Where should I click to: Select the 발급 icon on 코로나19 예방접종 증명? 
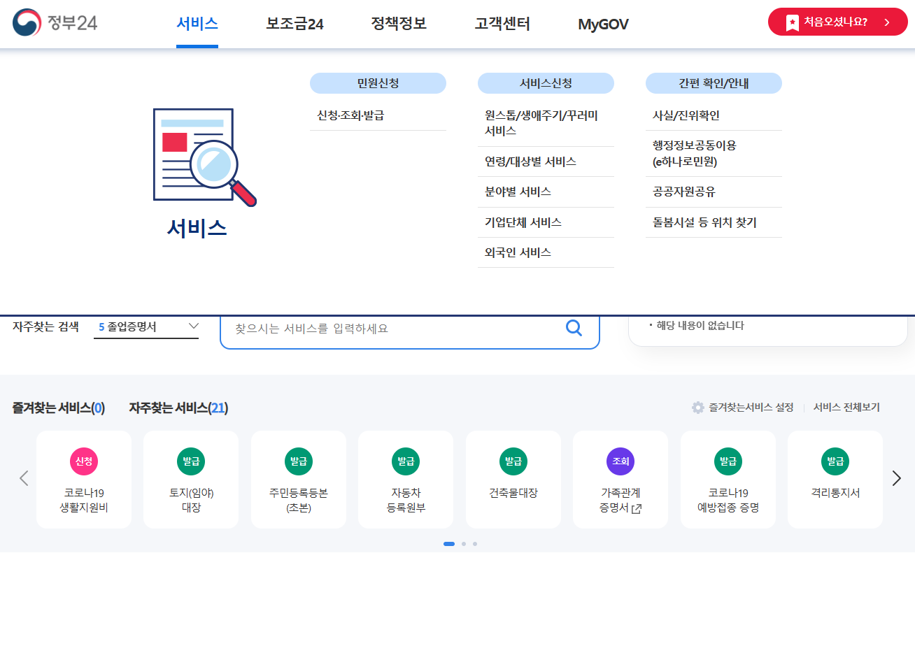728,461
